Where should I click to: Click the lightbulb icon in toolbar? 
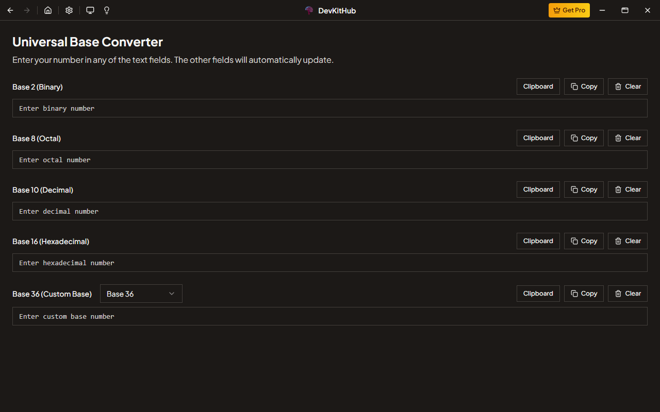pos(107,10)
